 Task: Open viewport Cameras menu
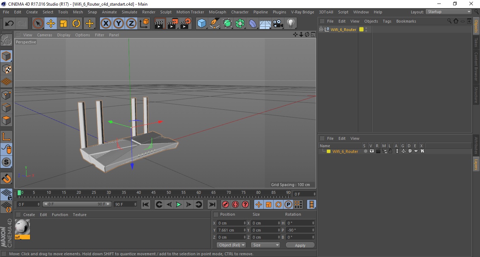click(x=44, y=35)
